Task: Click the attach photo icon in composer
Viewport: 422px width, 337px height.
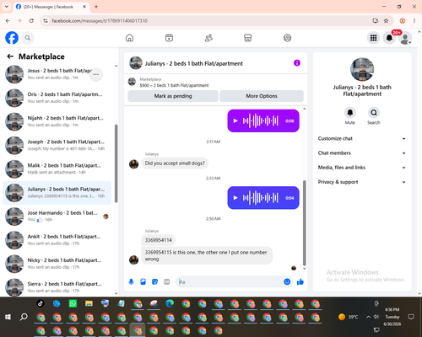Action: (x=143, y=281)
